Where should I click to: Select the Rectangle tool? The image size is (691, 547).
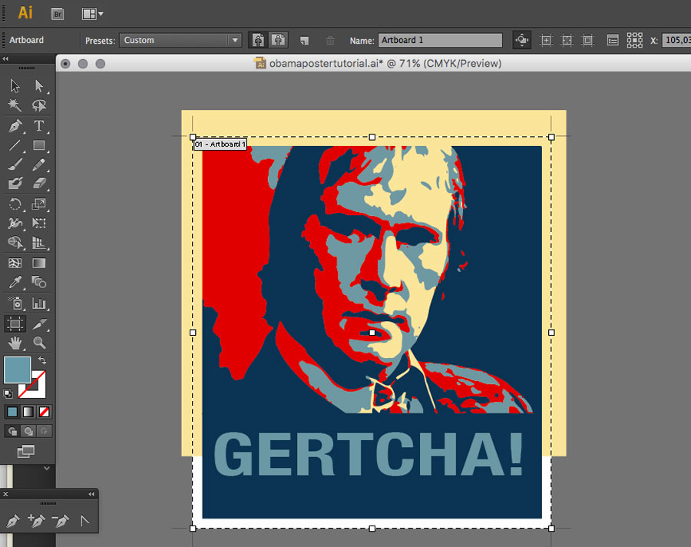[x=39, y=145]
